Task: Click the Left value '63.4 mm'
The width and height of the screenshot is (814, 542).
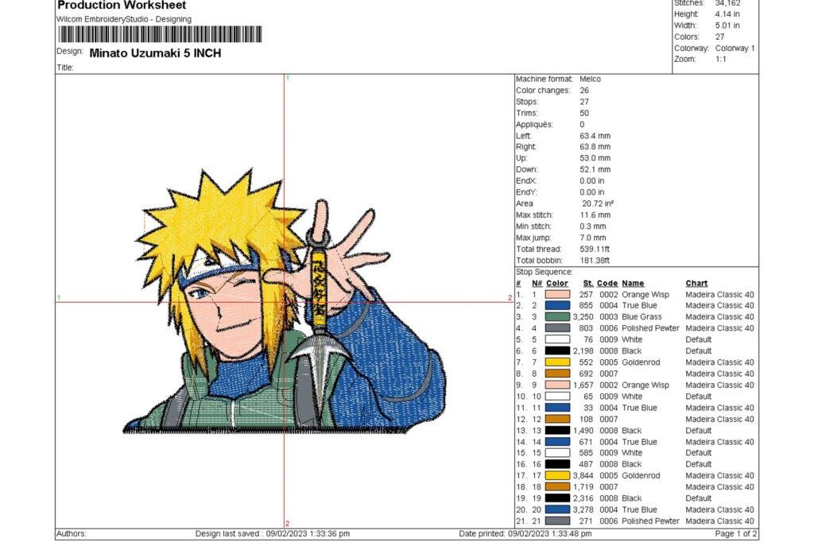Action: [x=595, y=136]
